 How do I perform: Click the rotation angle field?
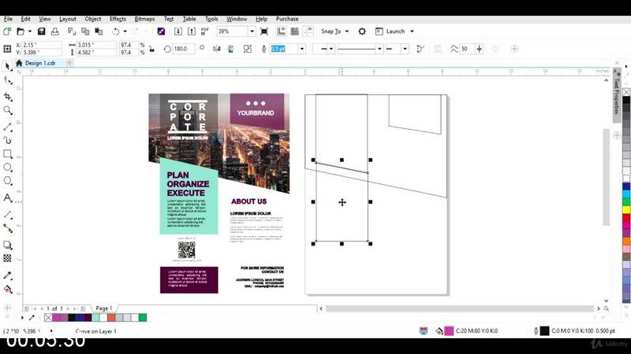(184, 49)
